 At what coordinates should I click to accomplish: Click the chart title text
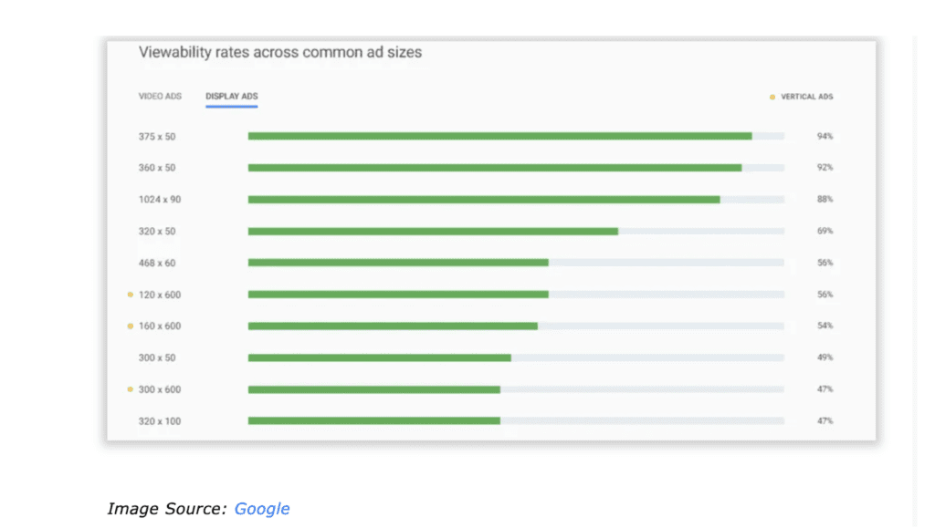(280, 52)
